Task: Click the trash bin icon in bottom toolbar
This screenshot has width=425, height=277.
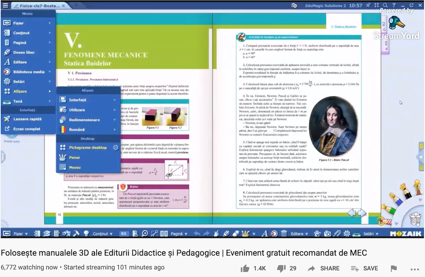Action: (x=284, y=233)
